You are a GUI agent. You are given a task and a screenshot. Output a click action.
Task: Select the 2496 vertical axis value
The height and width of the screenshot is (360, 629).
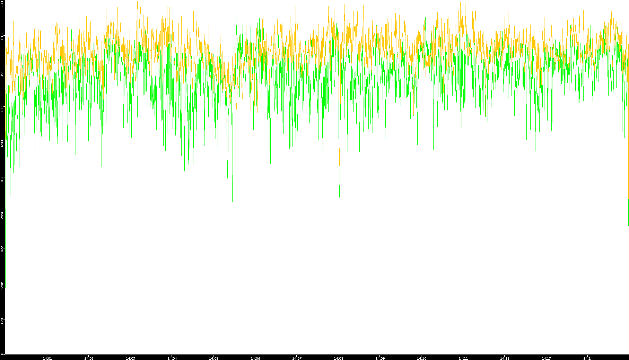point(2,214)
